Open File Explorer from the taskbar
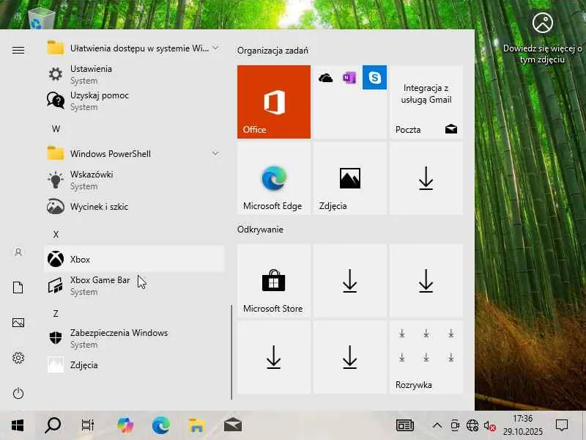The width and height of the screenshot is (586, 440). pos(196,425)
